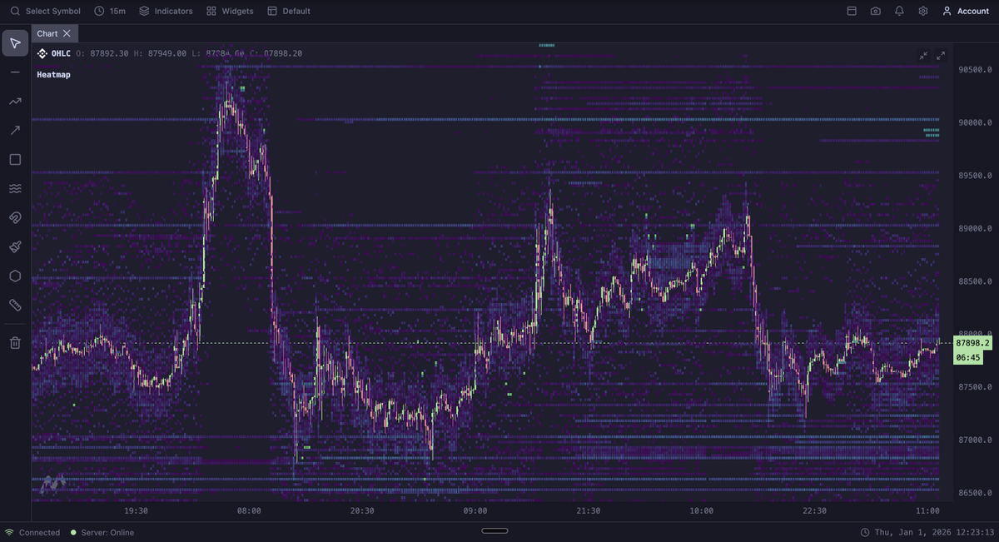Image resolution: width=999 pixels, height=542 pixels.
Task: Click the 06:45 countdown label
Action: [968, 357]
